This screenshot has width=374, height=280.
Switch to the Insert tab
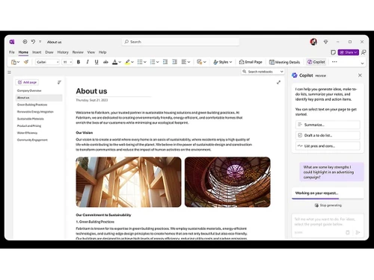37,52
